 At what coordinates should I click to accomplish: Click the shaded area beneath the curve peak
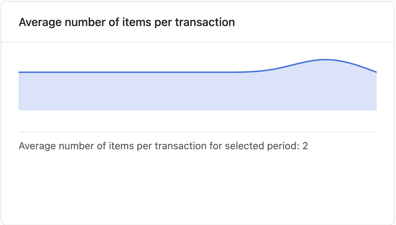pyautogui.click(x=325, y=86)
